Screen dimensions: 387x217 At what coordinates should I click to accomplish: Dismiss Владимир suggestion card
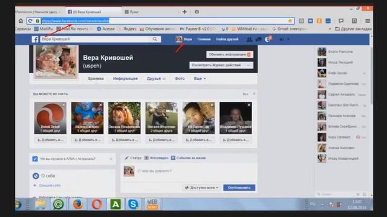point(249,105)
